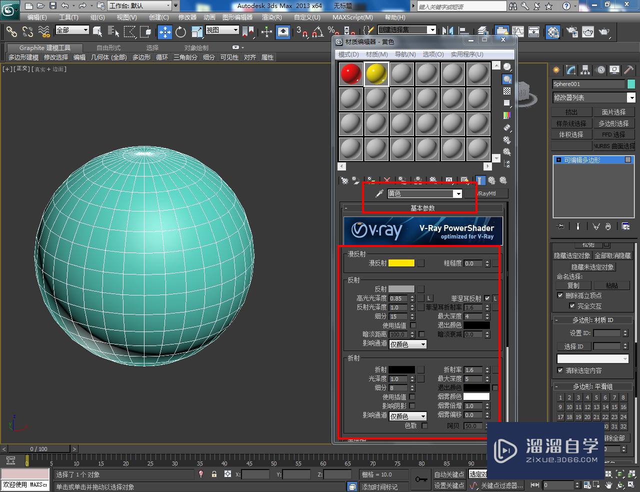This screenshot has height=492, width=640.
Task: Open the 编辑(E) menu
Action: click(x=37, y=17)
